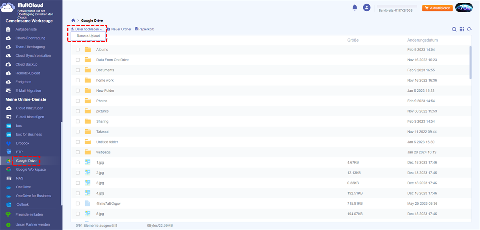Click the Remote-Upload sidebar icon
This screenshot has width=480, height=230.
[8, 73]
